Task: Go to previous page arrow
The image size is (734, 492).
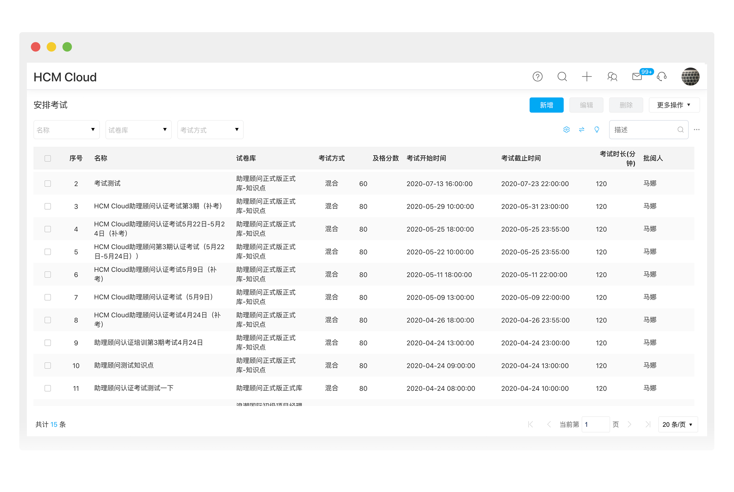Action: pyautogui.click(x=549, y=424)
